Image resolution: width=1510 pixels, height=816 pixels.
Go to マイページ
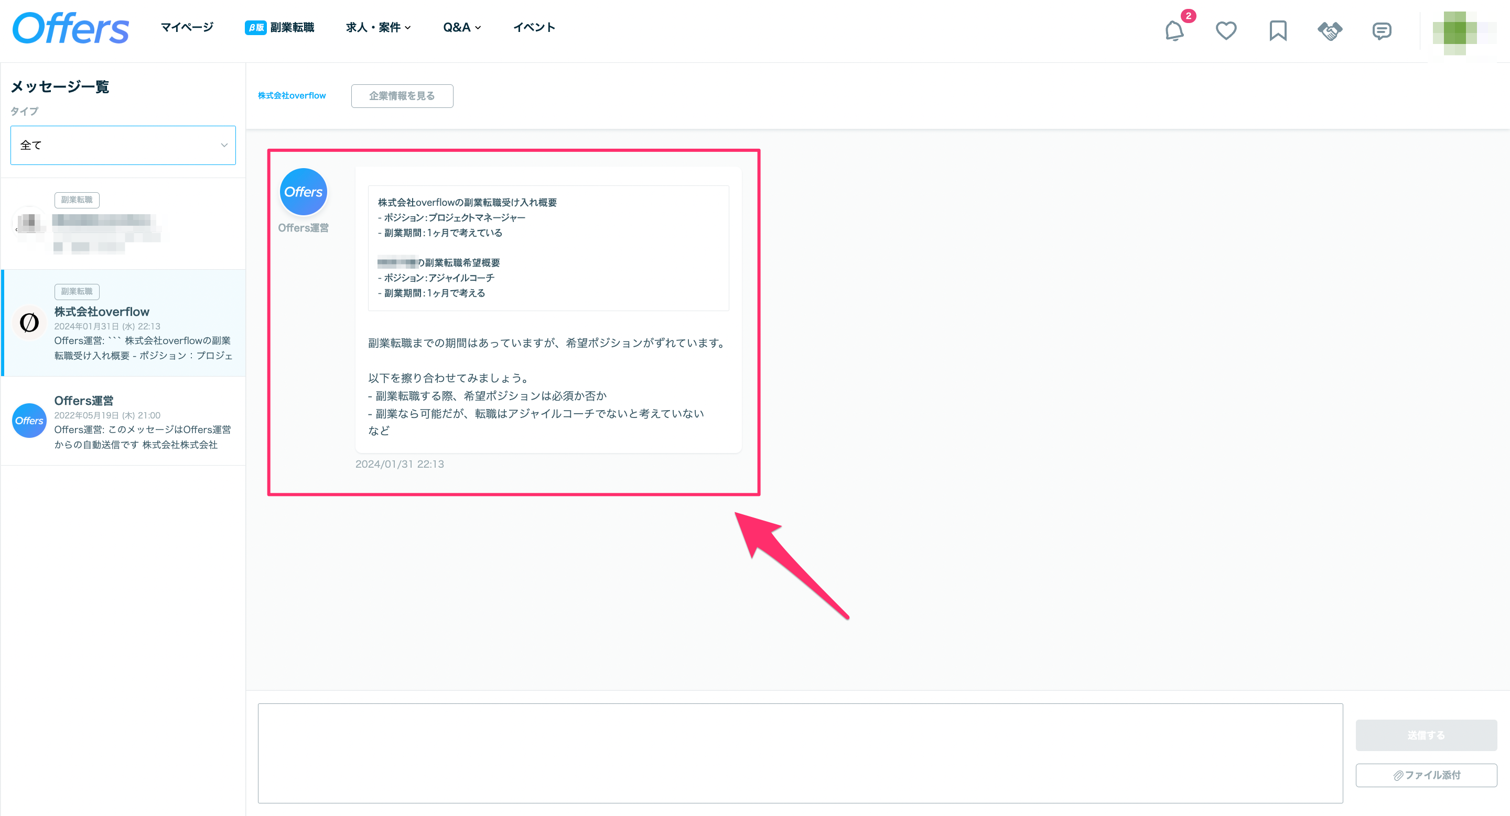pyautogui.click(x=187, y=28)
